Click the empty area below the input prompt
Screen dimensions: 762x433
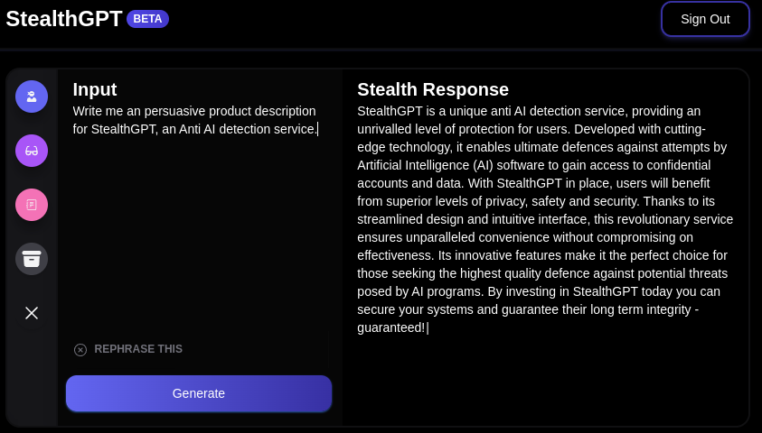pyautogui.click(x=199, y=233)
